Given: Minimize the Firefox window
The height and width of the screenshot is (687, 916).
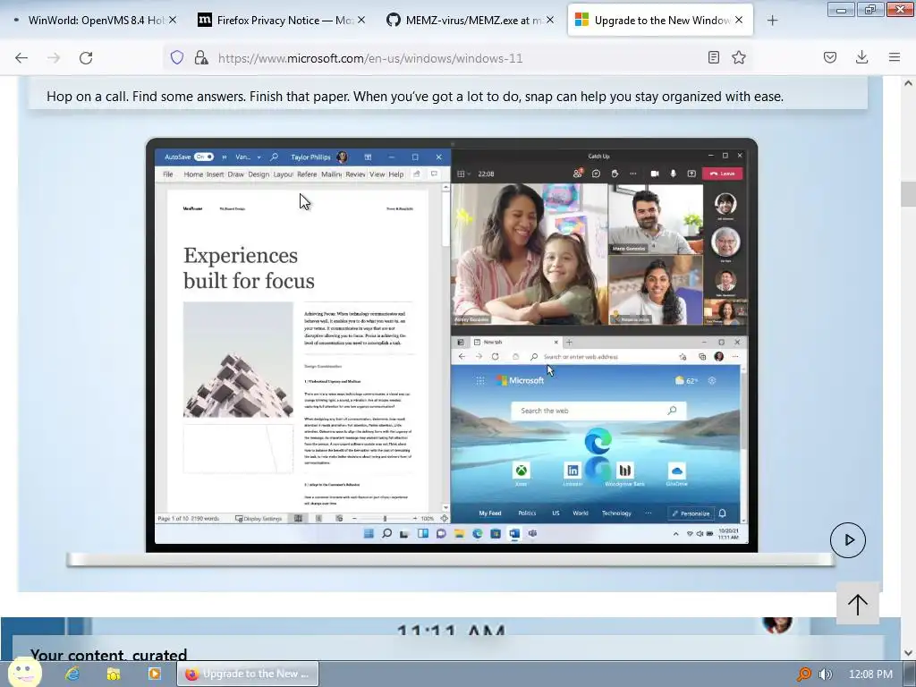Looking at the screenshot, I should click(x=841, y=9).
